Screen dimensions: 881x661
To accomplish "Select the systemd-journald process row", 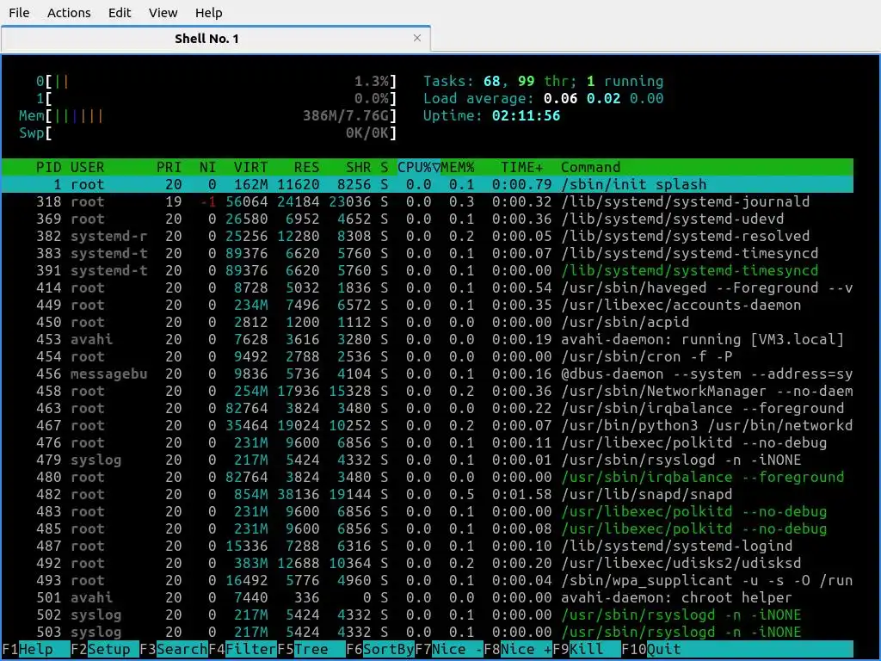I will [x=428, y=201].
